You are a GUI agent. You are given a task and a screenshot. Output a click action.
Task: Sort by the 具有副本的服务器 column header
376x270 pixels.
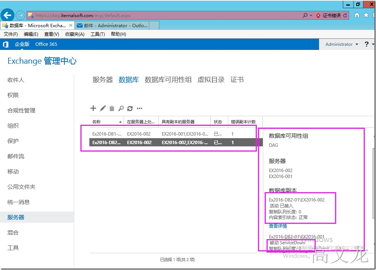click(x=184, y=122)
